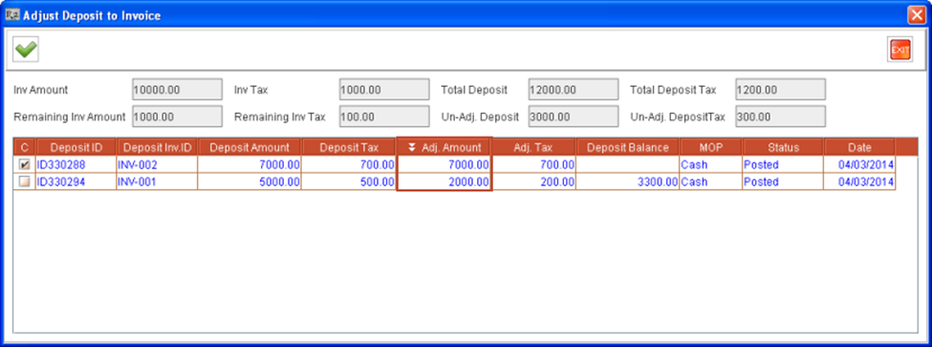Click the MOP column header
Screen dimensions: 932x347
coord(711,147)
